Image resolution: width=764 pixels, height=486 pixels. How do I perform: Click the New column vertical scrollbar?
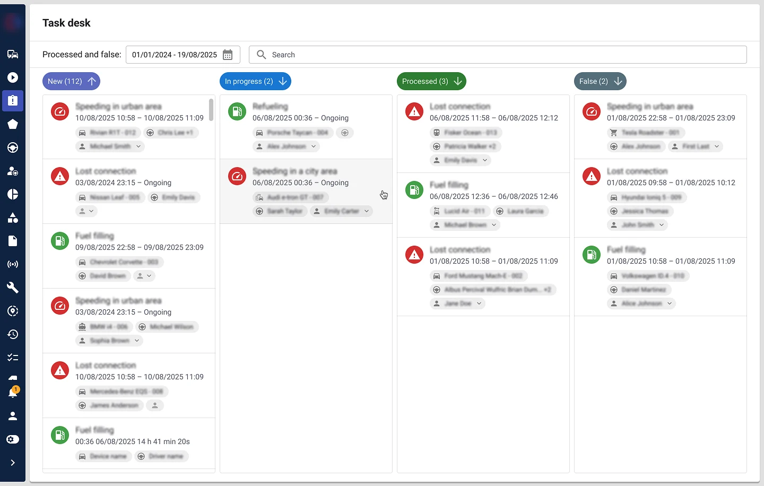211,110
